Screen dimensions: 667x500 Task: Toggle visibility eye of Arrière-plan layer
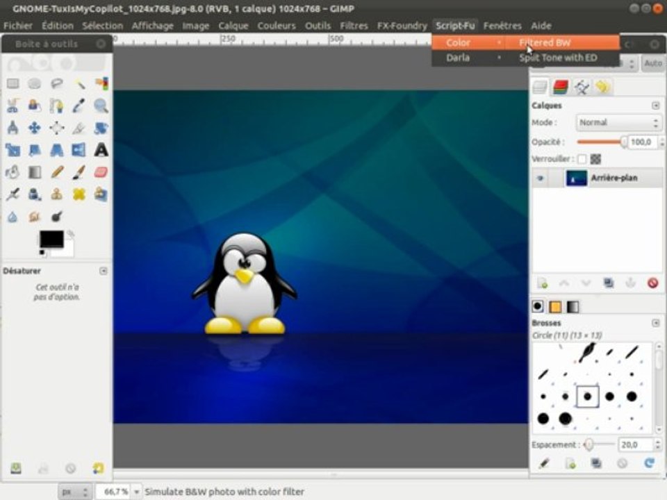[x=541, y=178]
